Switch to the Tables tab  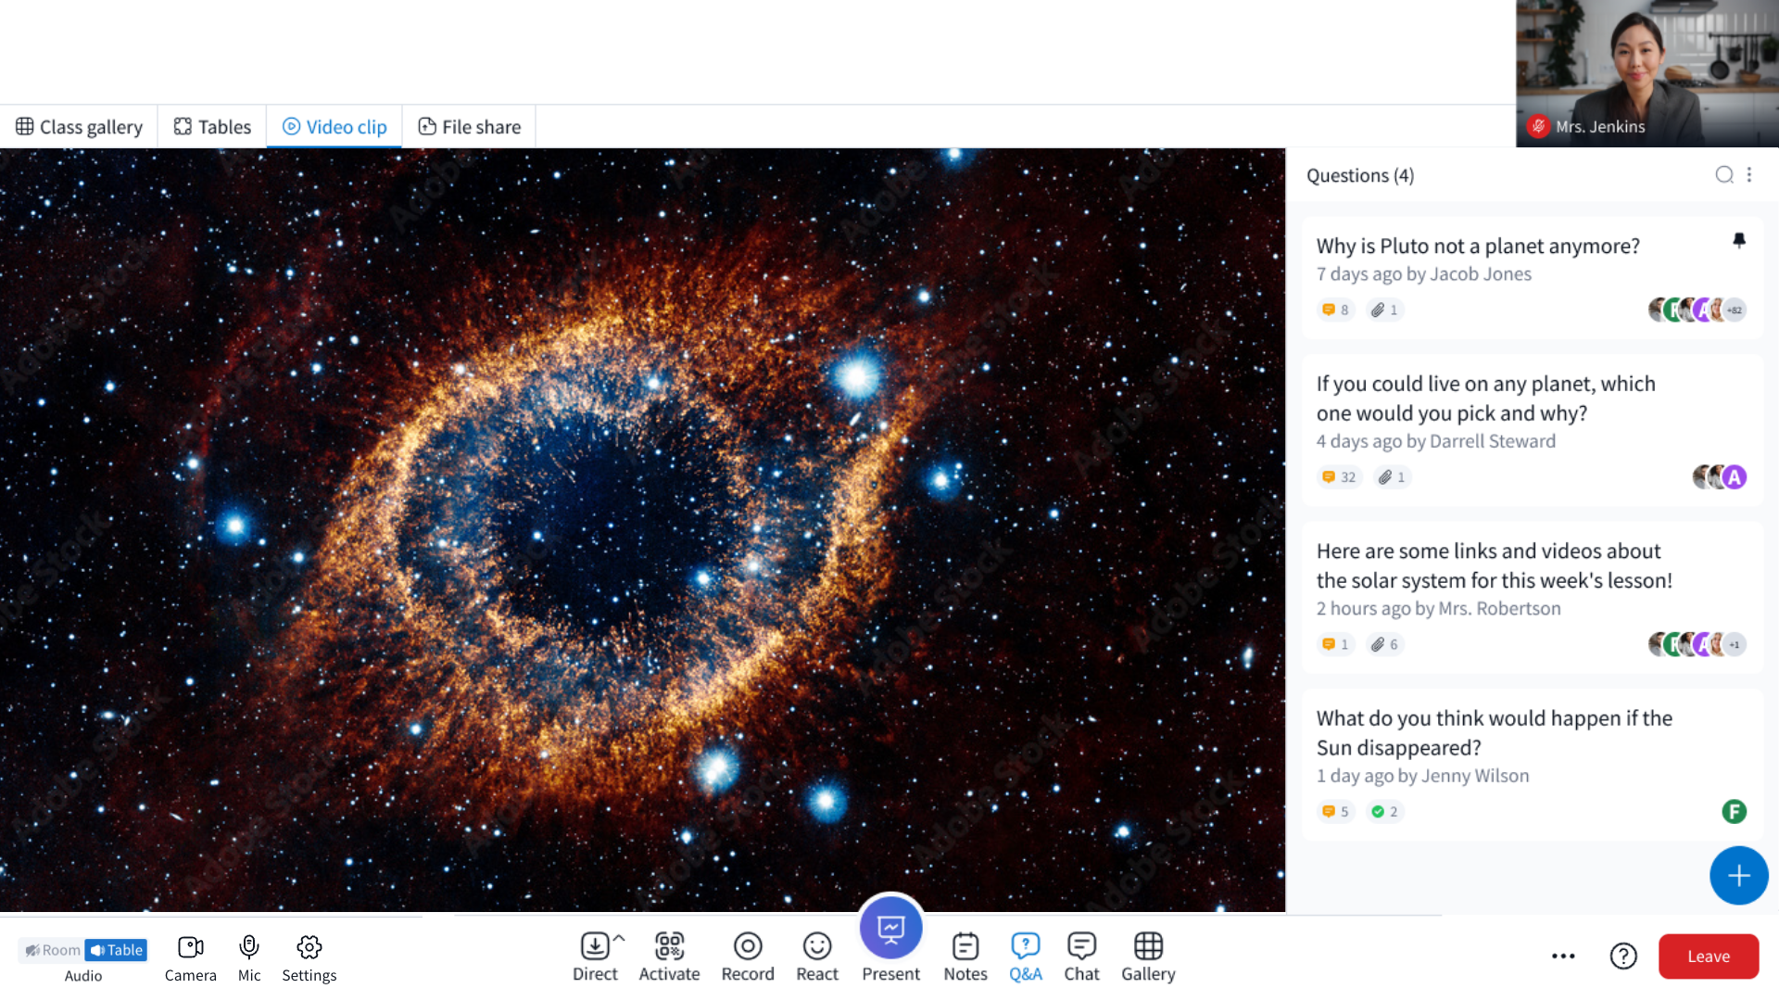tap(212, 127)
